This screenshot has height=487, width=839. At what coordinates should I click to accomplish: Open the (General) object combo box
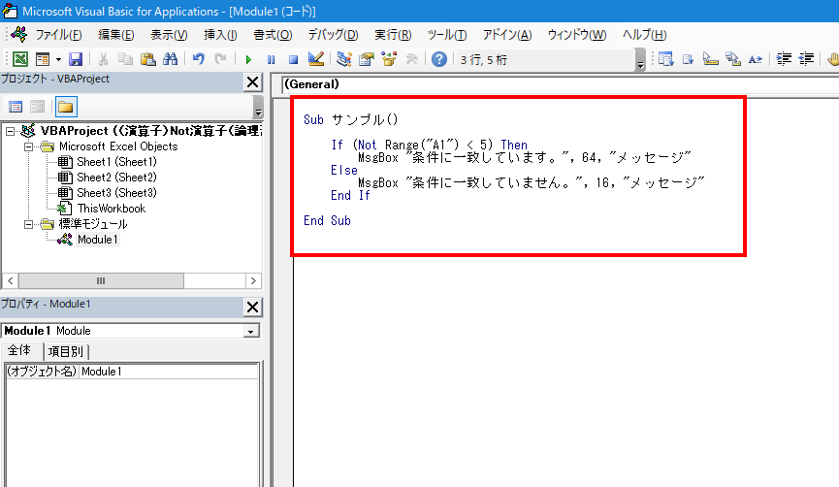(x=562, y=84)
